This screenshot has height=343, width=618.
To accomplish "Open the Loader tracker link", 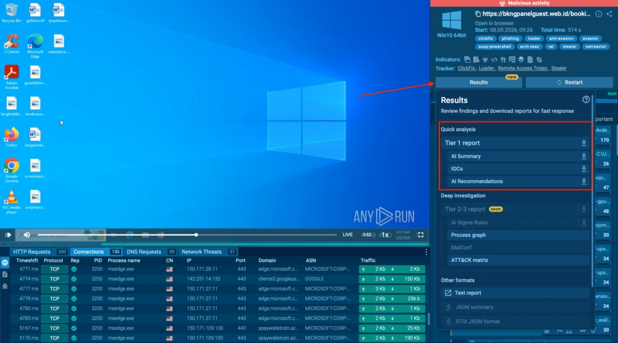I will (x=486, y=69).
